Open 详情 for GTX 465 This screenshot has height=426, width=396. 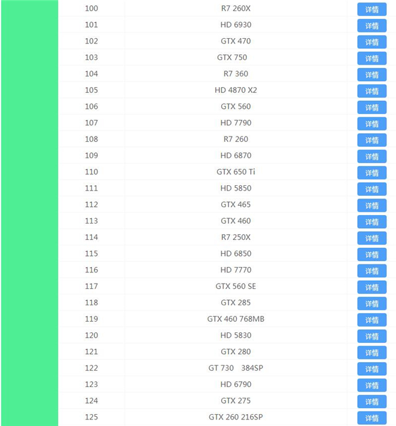[x=372, y=205]
